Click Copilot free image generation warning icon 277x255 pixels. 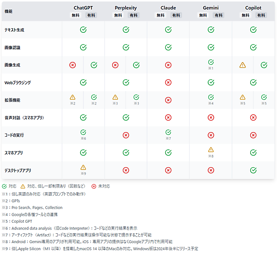(x=242, y=65)
